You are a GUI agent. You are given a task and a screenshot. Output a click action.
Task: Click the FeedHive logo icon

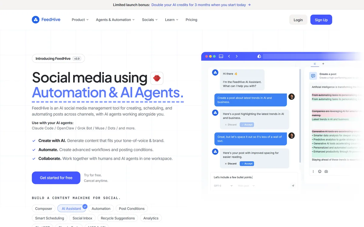point(35,20)
